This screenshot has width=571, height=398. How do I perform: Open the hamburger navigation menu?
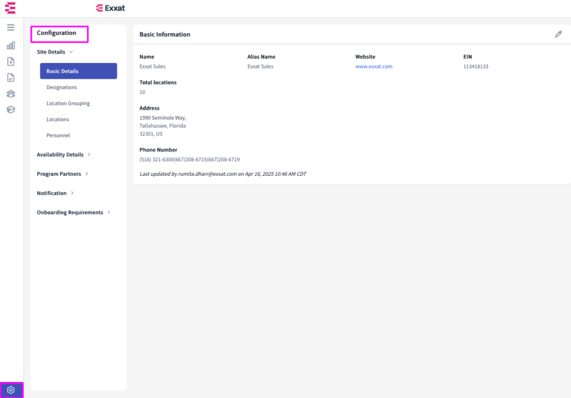pos(10,27)
